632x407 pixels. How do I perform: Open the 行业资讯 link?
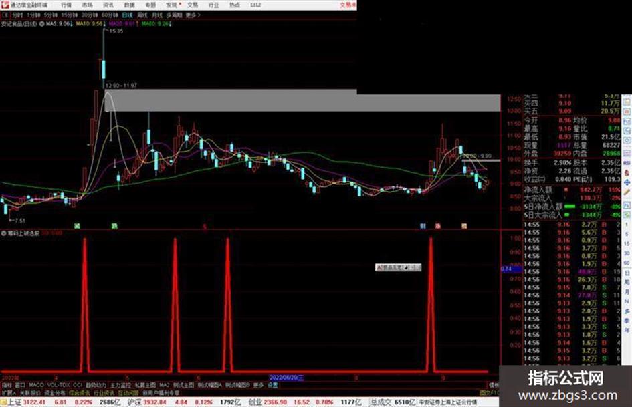point(104,393)
